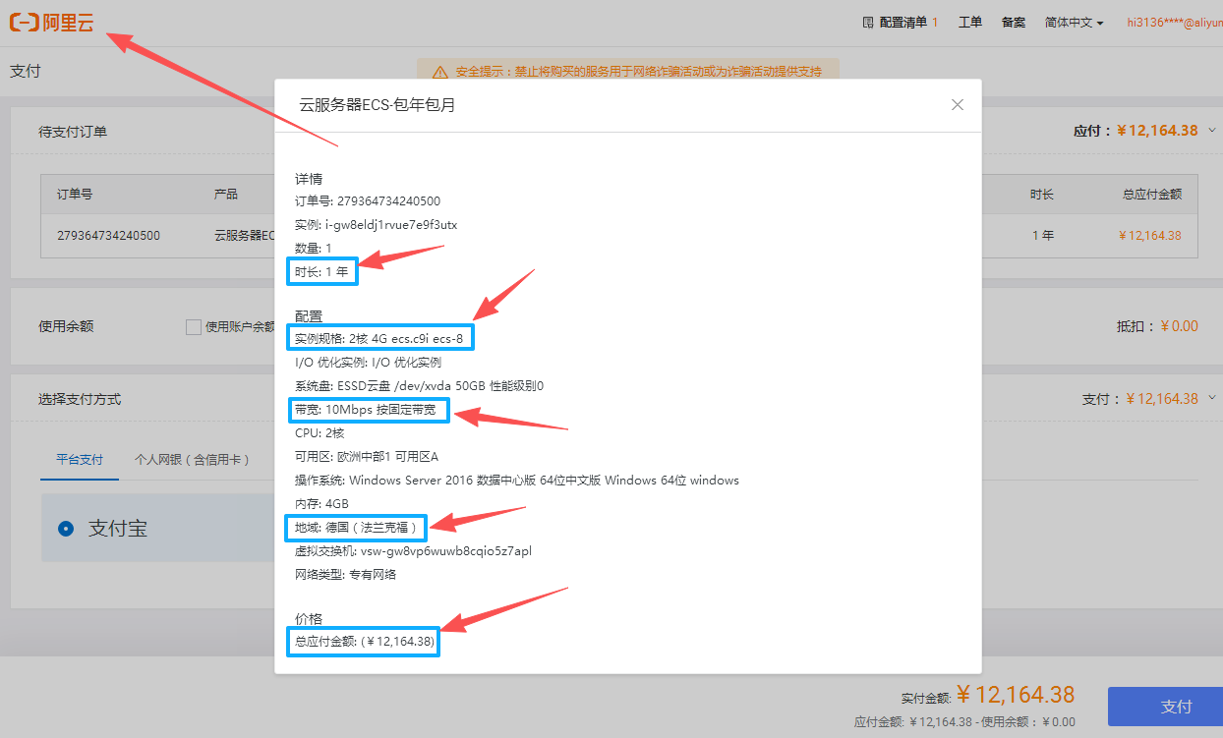Collapse the 支付 payment method chevron
Image resolution: width=1223 pixels, height=738 pixels.
[1211, 398]
